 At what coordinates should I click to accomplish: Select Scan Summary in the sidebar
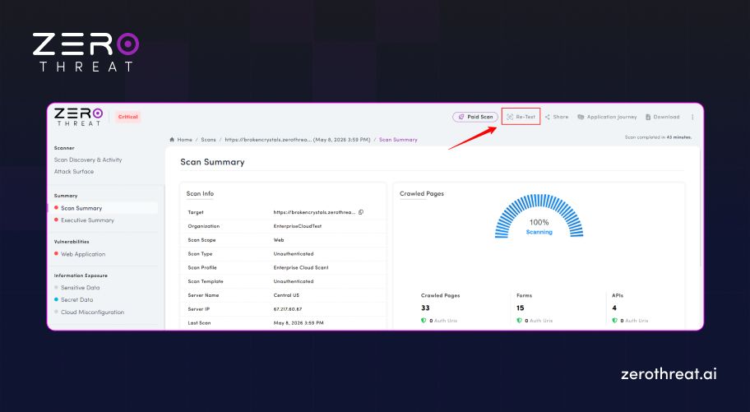81,208
